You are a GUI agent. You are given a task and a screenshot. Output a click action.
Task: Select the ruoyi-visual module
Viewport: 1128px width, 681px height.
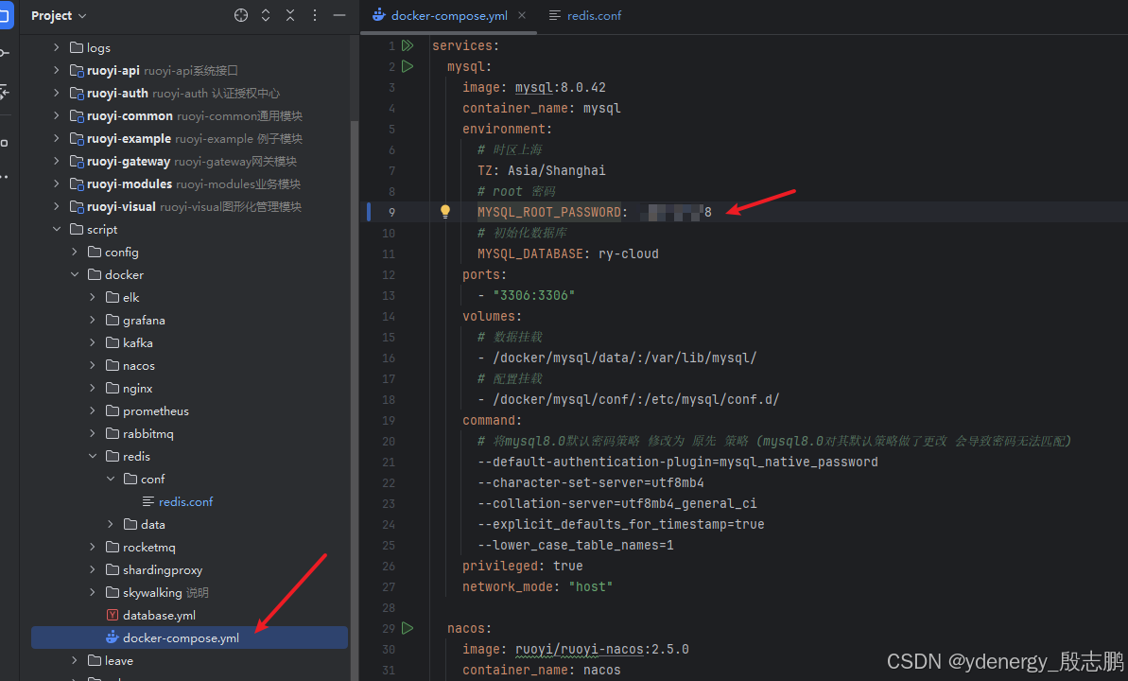[185, 206]
